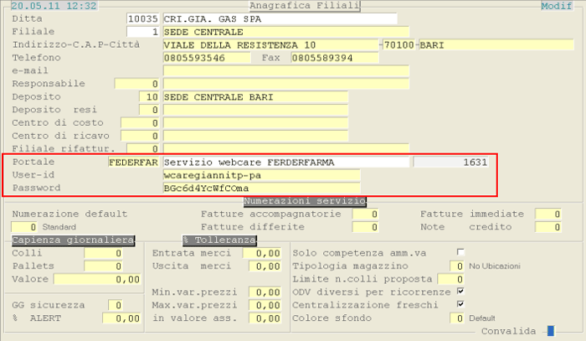Click the blue Convalida confirm box

pos(549,332)
